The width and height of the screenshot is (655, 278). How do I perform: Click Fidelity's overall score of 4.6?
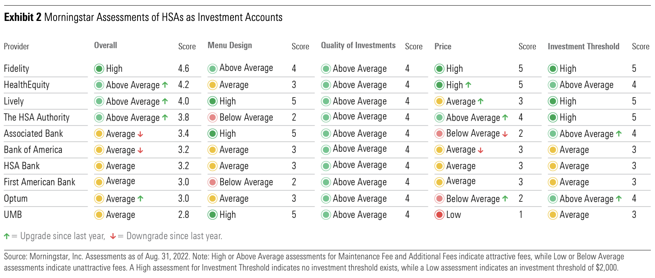tap(183, 69)
